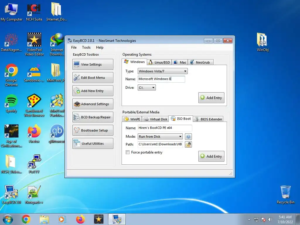This screenshot has height=225, width=300.
Task: Switch to the NeoGrub tab
Action: tap(200, 62)
